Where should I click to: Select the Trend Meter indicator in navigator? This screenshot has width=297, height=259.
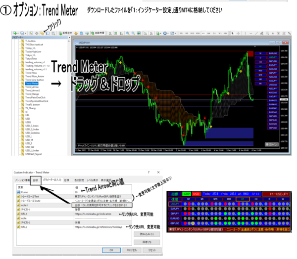tap(32, 84)
